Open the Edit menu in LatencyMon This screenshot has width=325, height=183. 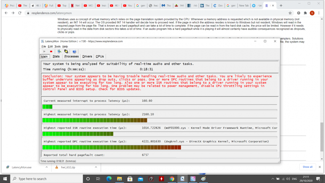tap(50, 46)
